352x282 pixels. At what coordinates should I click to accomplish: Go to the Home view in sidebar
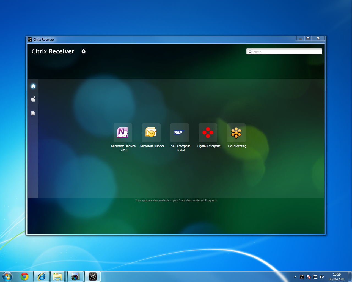click(33, 86)
